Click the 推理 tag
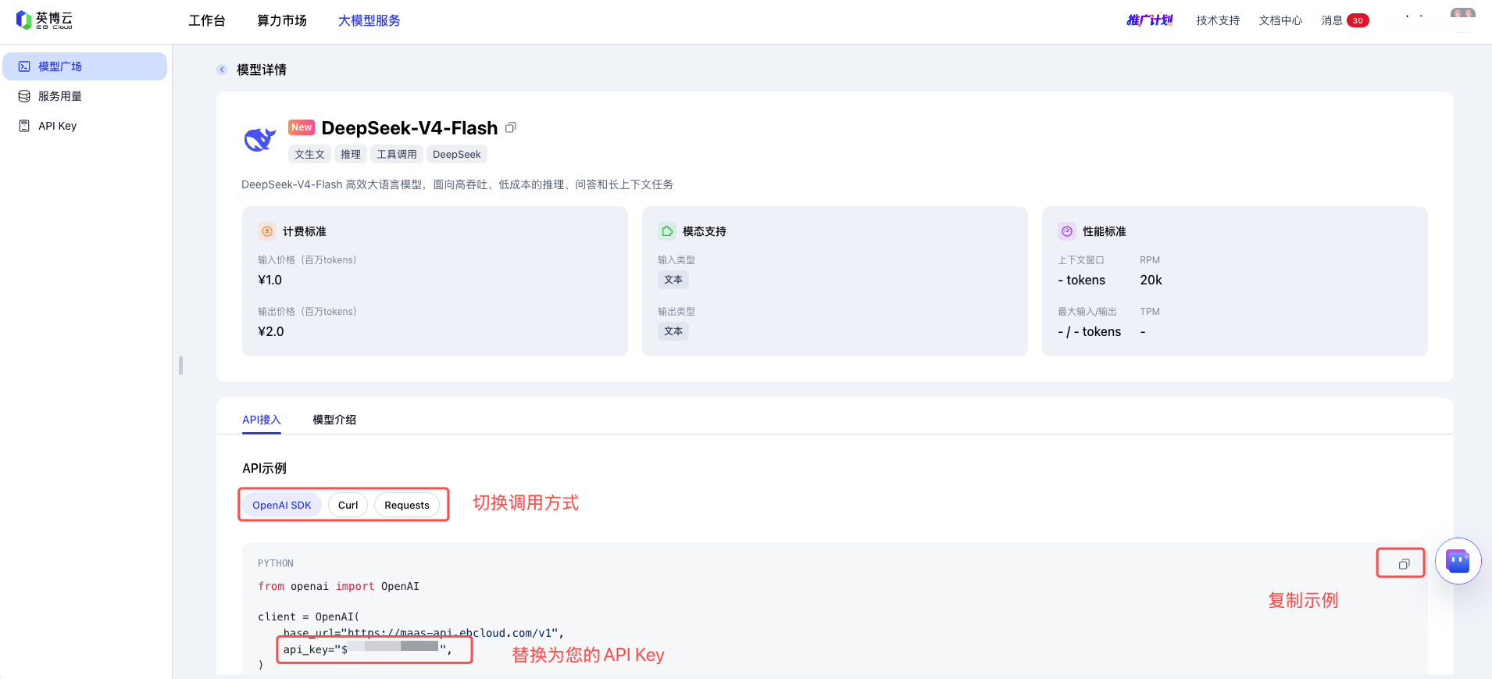This screenshot has height=679, width=1492. (351, 154)
